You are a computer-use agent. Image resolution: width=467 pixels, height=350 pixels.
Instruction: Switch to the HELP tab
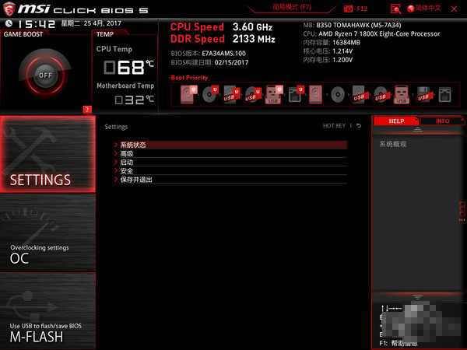[396, 121]
